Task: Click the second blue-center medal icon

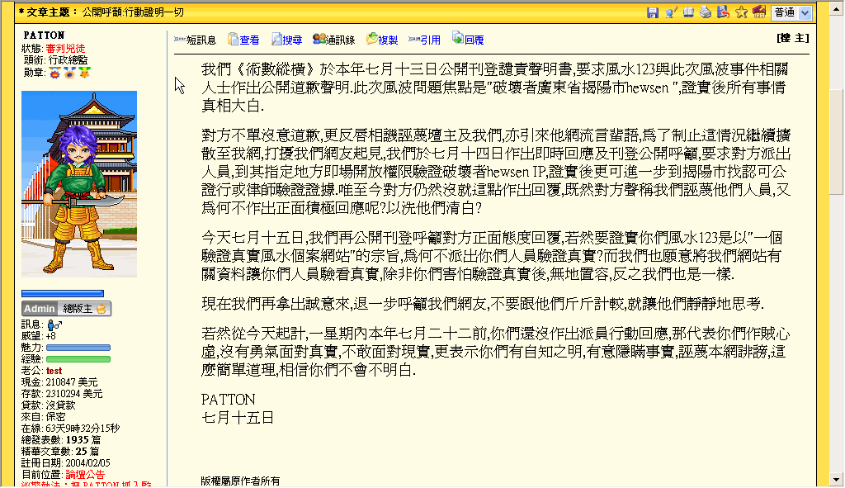Action: coord(69,73)
